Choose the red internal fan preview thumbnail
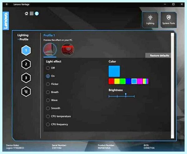 click(68, 49)
